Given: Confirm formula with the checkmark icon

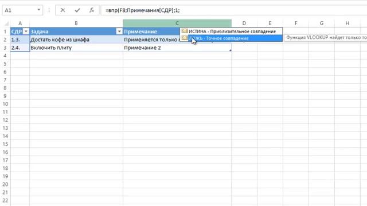Looking at the screenshot, I should (77, 10).
